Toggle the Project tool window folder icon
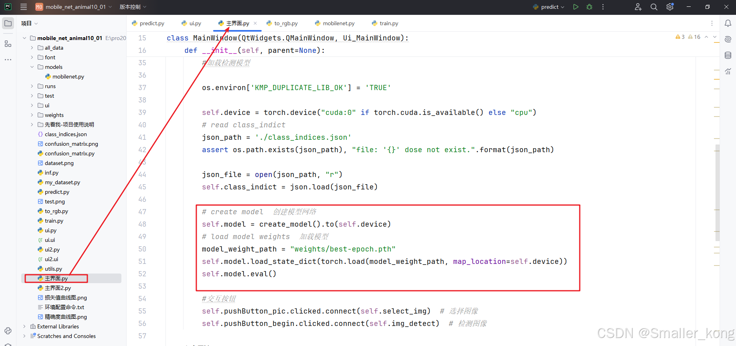 coord(8,23)
